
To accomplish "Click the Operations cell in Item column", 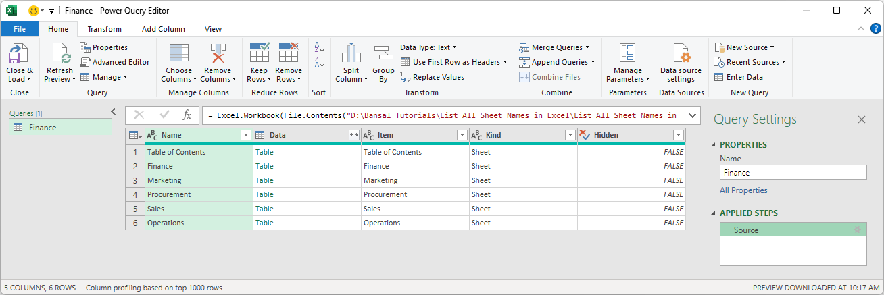I will click(415, 223).
